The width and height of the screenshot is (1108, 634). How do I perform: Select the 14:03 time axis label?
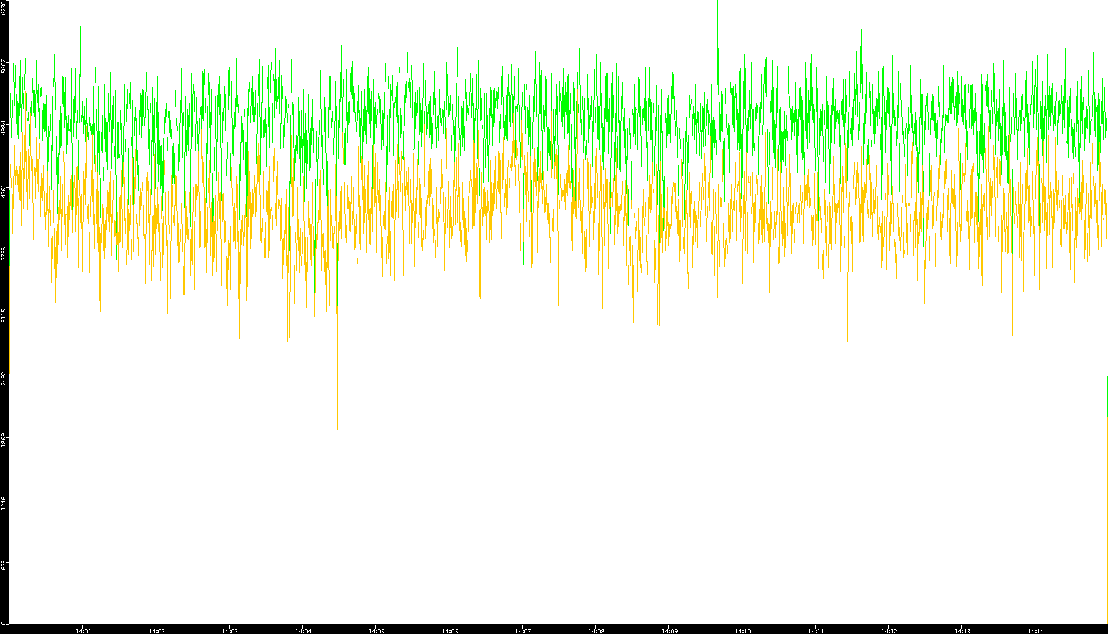click(230, 631)
